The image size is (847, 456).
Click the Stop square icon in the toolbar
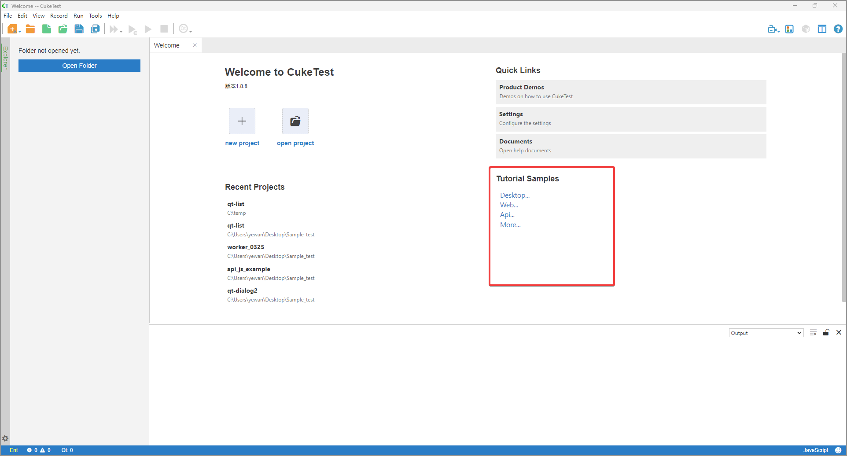(x=164, y=29)
